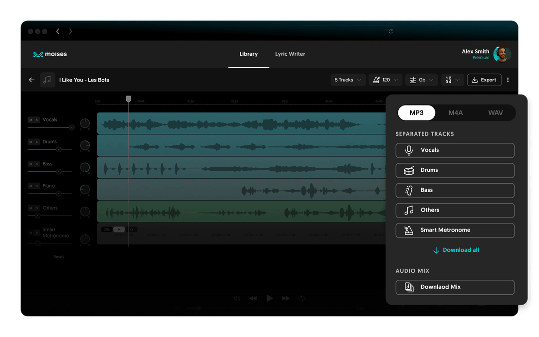
Task: Click the volume speaker icon in the transport
Action: pos(237,298)
